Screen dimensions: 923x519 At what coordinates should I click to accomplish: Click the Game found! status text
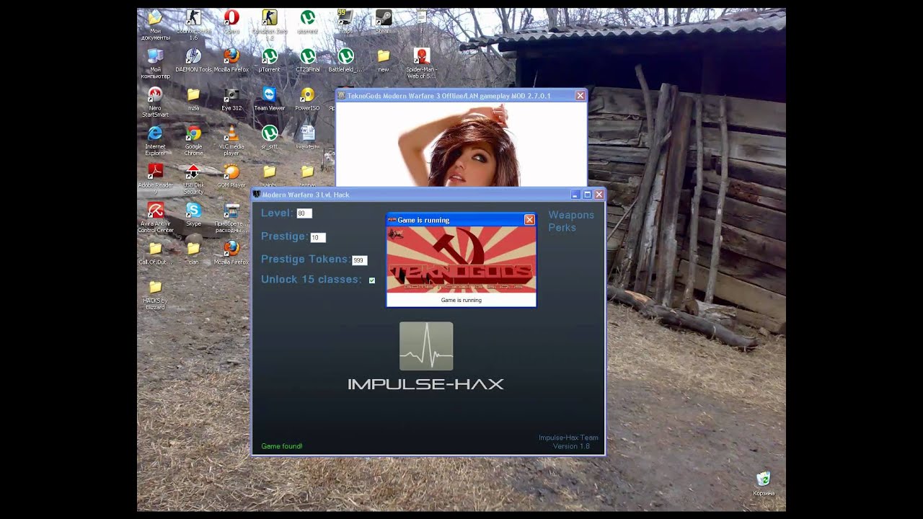click(x=282, y=446)
